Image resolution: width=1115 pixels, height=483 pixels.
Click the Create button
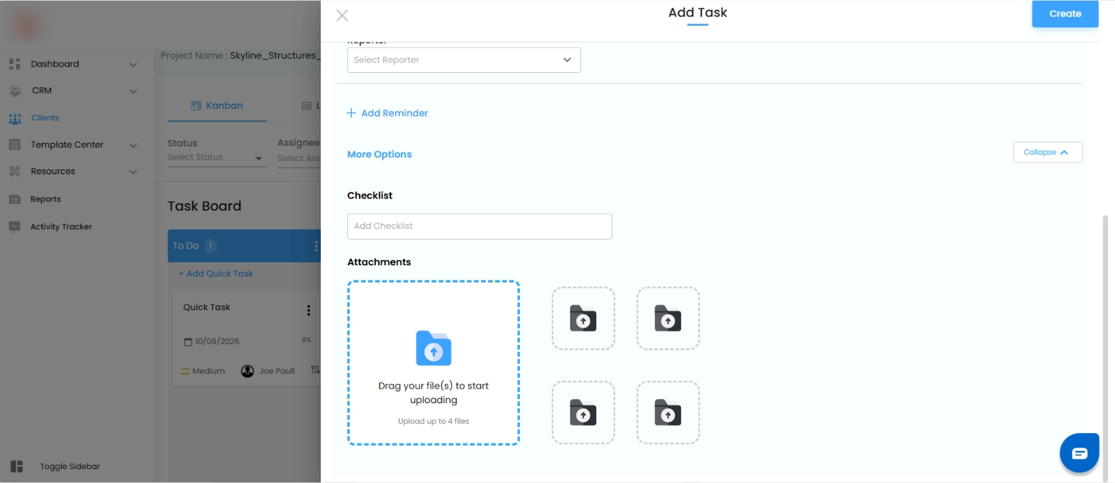tap(1065, 14)
